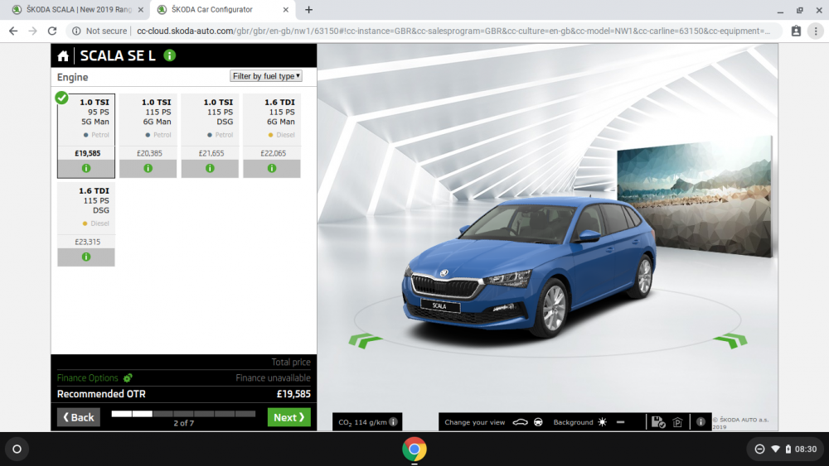Switch to exterior car view
829x466 pixels.
521,422
